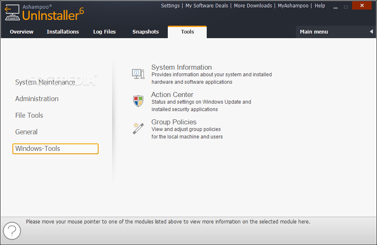Open the Installations tab
377x245 pixels.
(63, 32)
